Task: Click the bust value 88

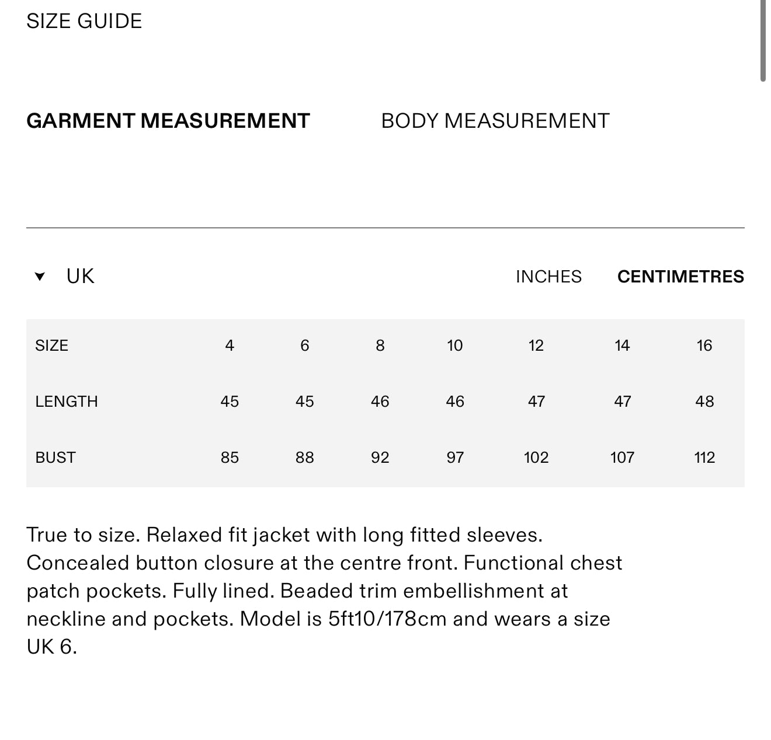Action: pyautogui.click(x=305, y=458)
